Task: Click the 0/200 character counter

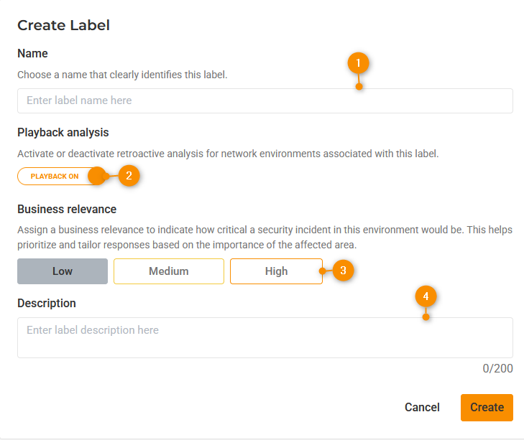Action: click(x=497, y=368)
